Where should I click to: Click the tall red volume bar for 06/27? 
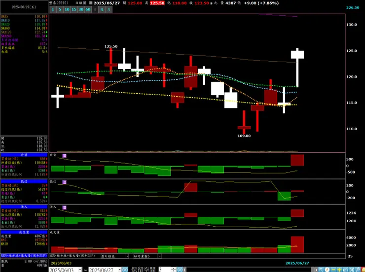[x=297, y=244]
